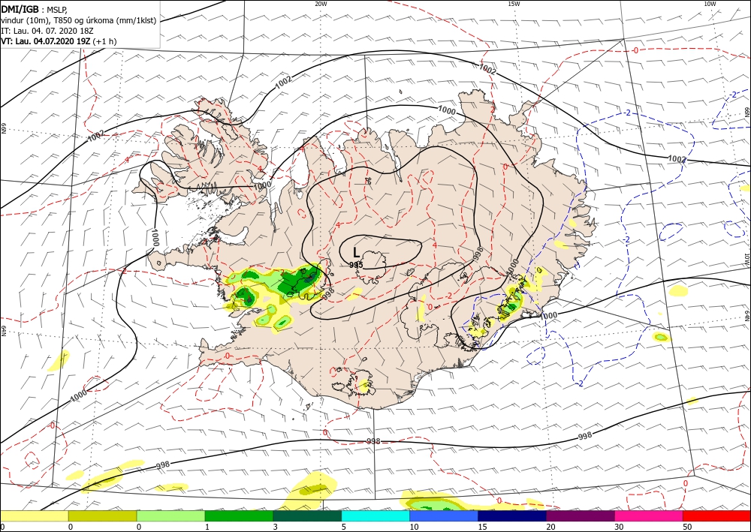Pick the cyan legend swatch above 5

point(375,515)
